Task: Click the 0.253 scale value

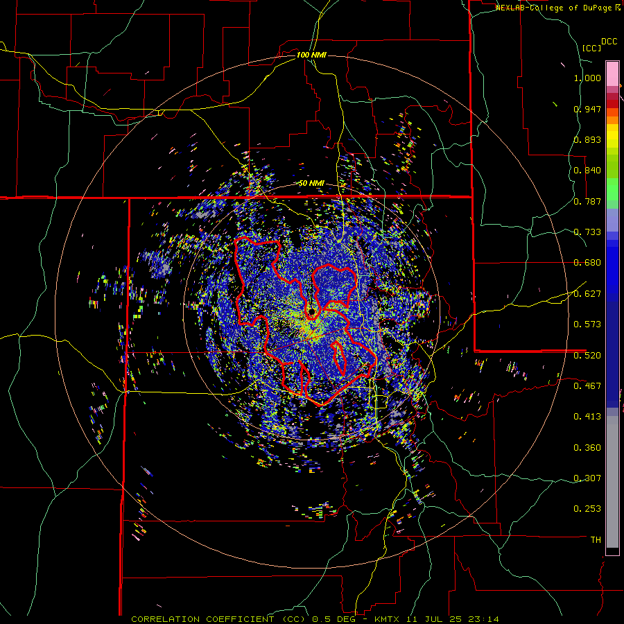Action: point(587,509)
